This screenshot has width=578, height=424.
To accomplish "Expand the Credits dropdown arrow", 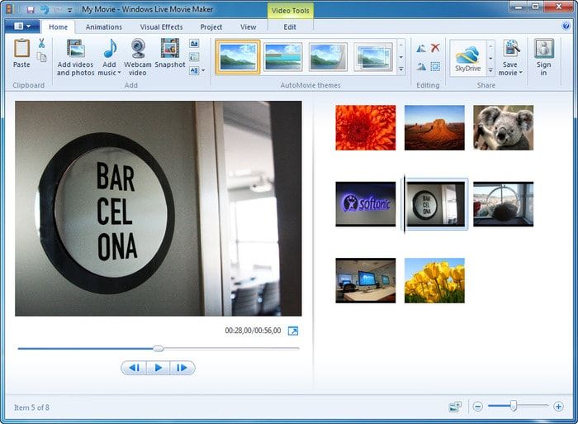I will 203,70.
